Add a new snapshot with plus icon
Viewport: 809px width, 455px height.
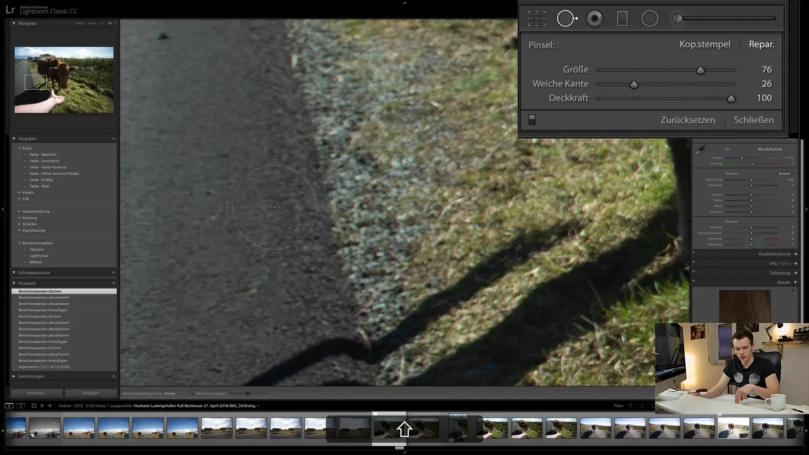pyautogui.click(x=113, y=273)
